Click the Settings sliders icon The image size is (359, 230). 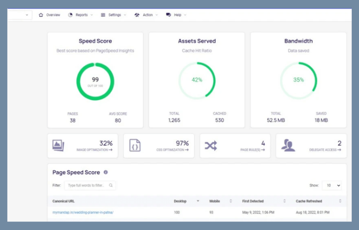pos(103,15)
